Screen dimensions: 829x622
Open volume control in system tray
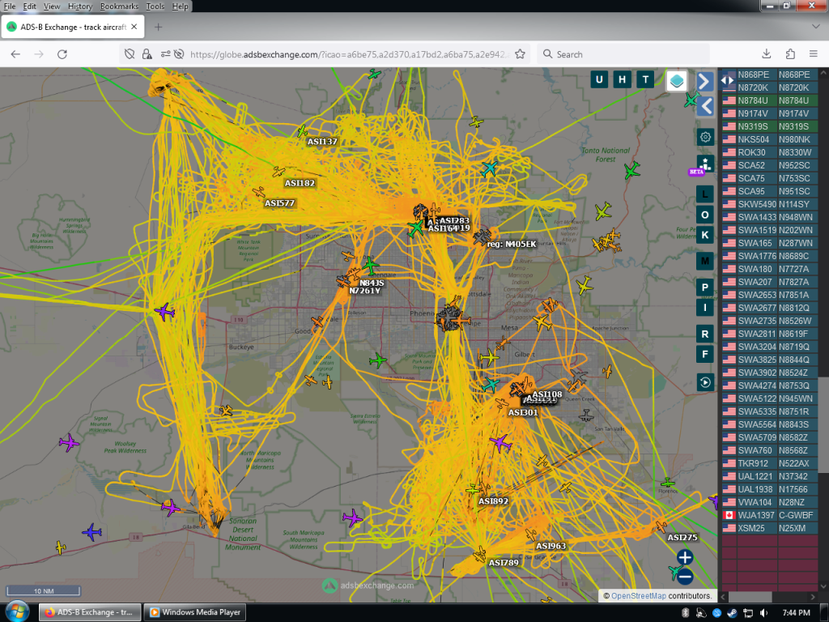(763, 612)
